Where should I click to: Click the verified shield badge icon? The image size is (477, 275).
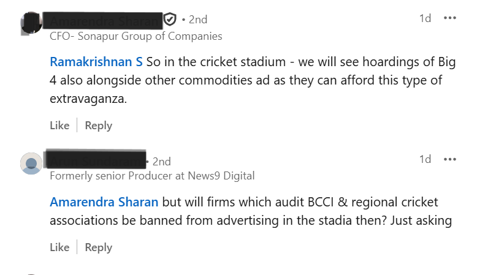(171, 20)
